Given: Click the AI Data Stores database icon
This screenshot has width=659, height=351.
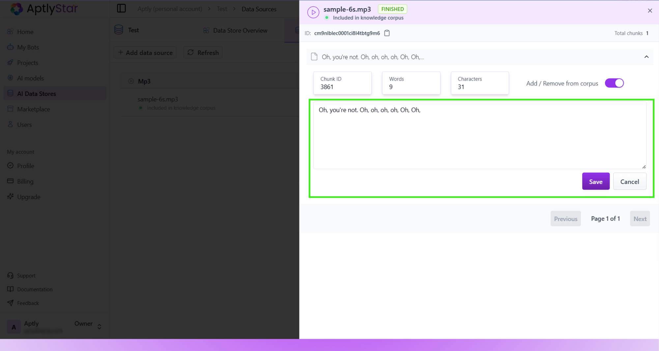Looking at the screenshot, I should coord(10,93).
